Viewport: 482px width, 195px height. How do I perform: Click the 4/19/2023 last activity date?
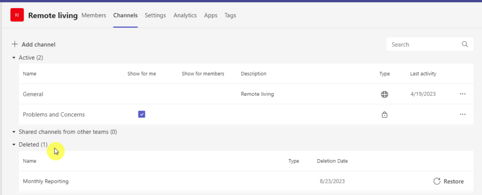point(423,94)
